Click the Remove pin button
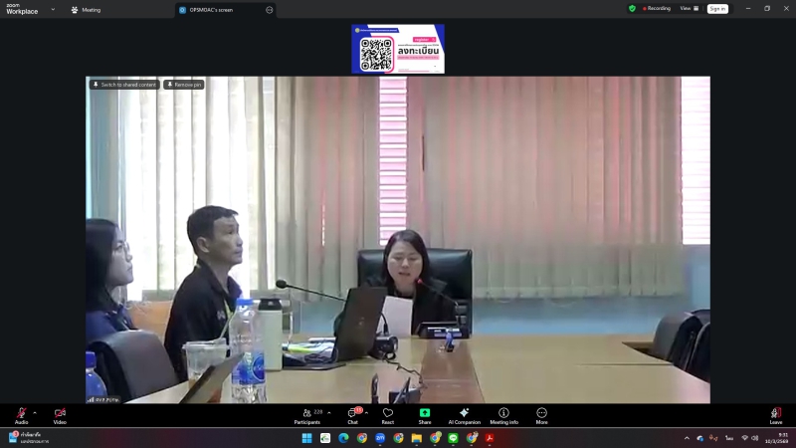The width and height of the screenshot is (796, 448). [x=184, y=85]
